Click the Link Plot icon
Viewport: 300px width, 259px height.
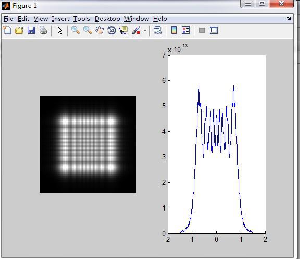tap(158, 30)
